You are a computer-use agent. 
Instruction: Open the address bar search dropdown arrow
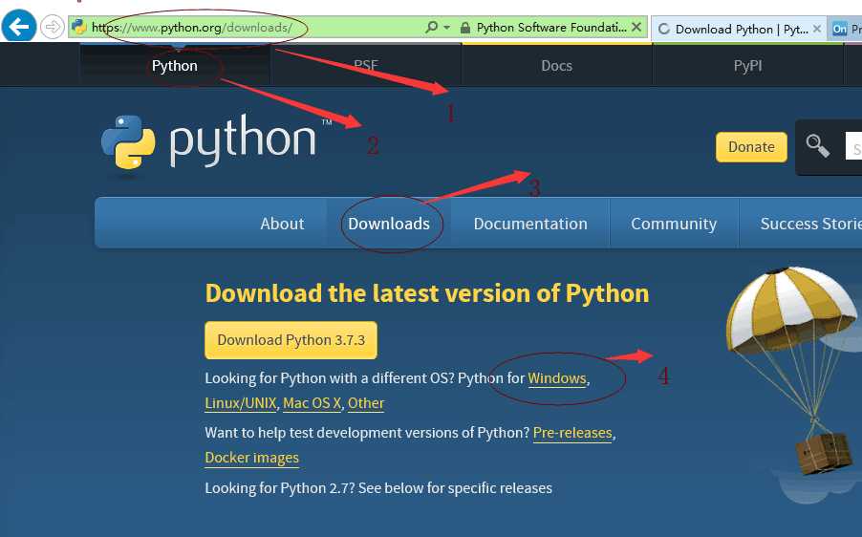[446, 28]
